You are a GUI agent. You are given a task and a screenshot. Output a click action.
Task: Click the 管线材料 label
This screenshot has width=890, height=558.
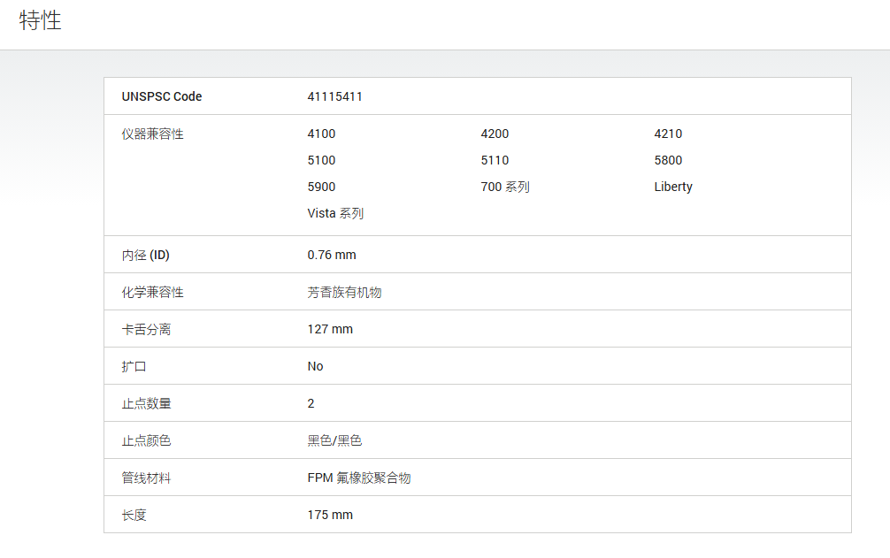click(x=147, y=478)
